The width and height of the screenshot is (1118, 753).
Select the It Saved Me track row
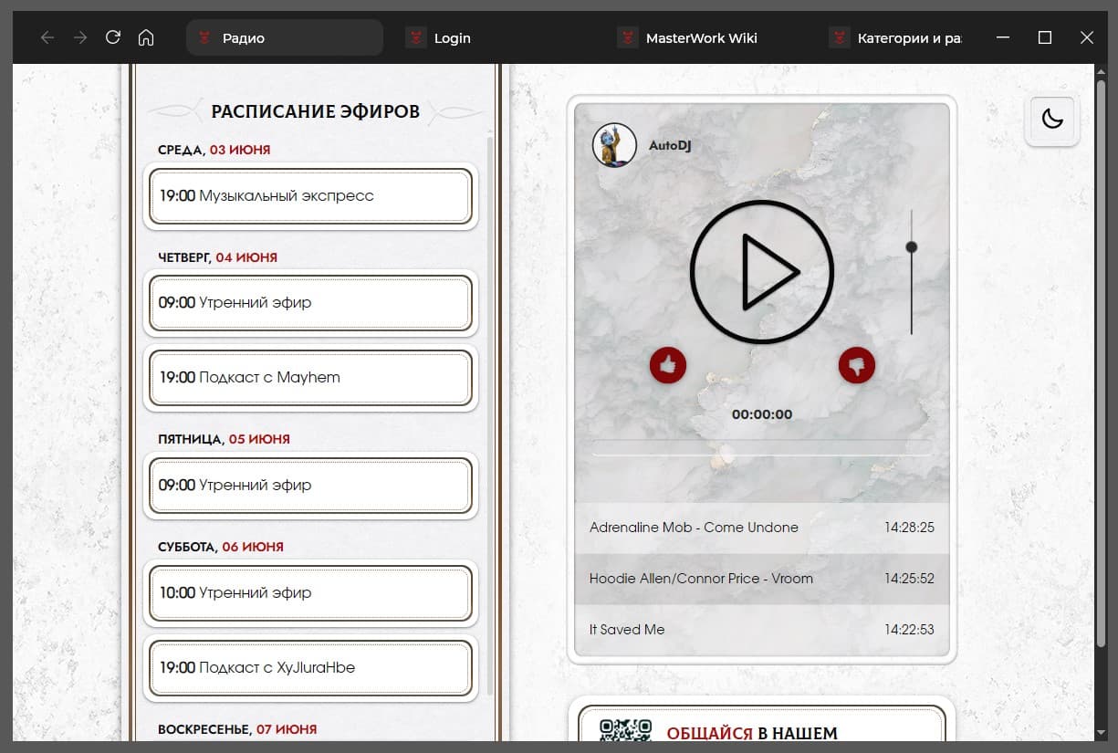[x=762, y=630]
